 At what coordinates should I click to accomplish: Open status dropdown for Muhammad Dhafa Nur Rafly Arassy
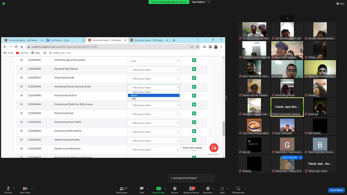tap(153, 105)
